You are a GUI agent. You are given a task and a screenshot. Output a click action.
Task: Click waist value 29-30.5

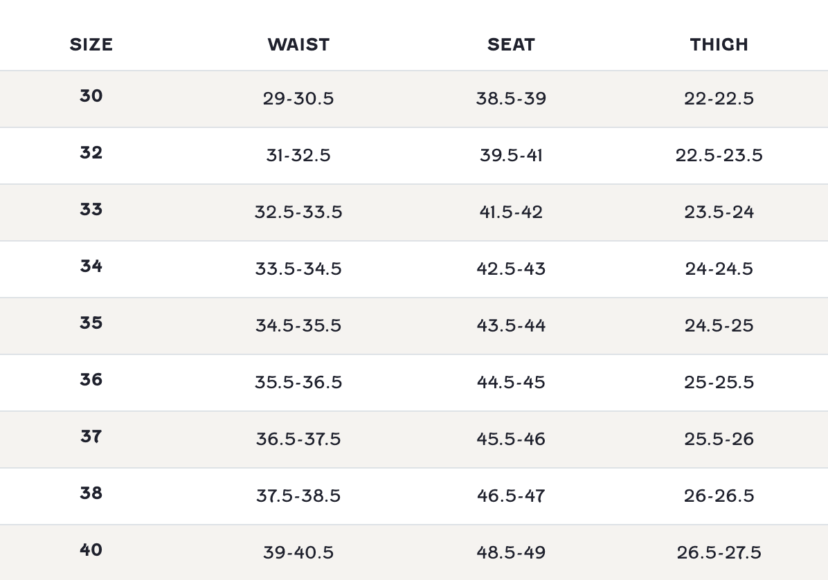pyautogui.click(x=298, y=99)
